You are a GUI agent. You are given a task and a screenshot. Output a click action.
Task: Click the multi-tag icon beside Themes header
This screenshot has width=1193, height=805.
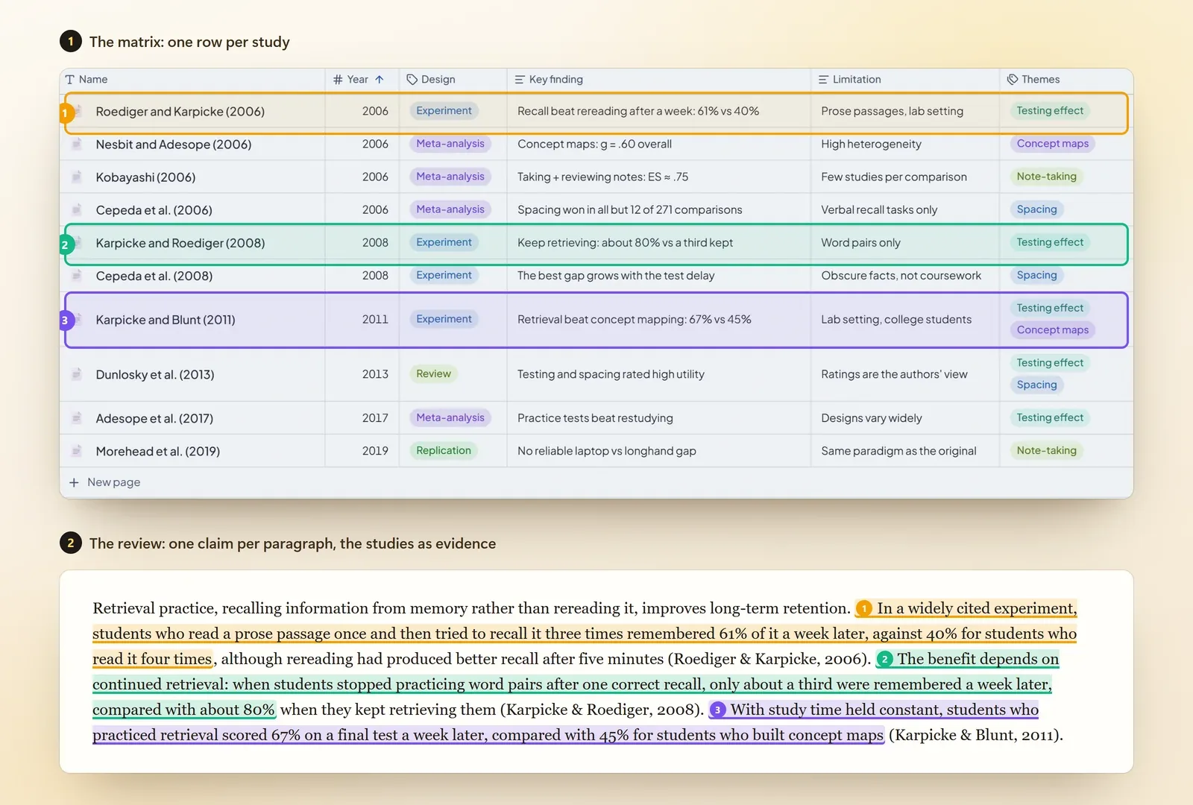(x=1013, y=80)
